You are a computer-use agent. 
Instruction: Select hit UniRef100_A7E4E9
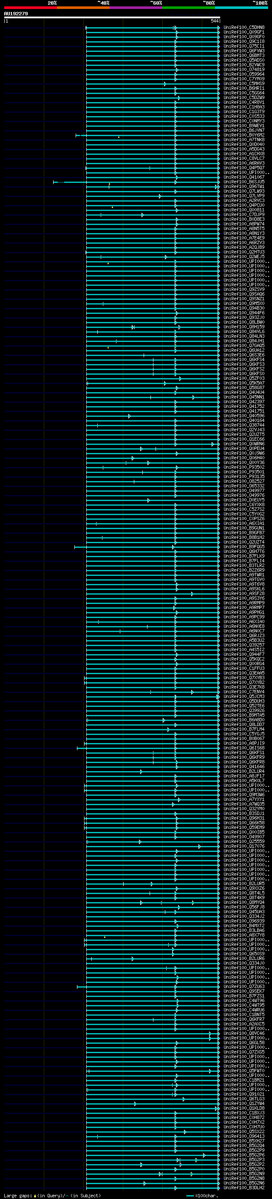[244, 238]
